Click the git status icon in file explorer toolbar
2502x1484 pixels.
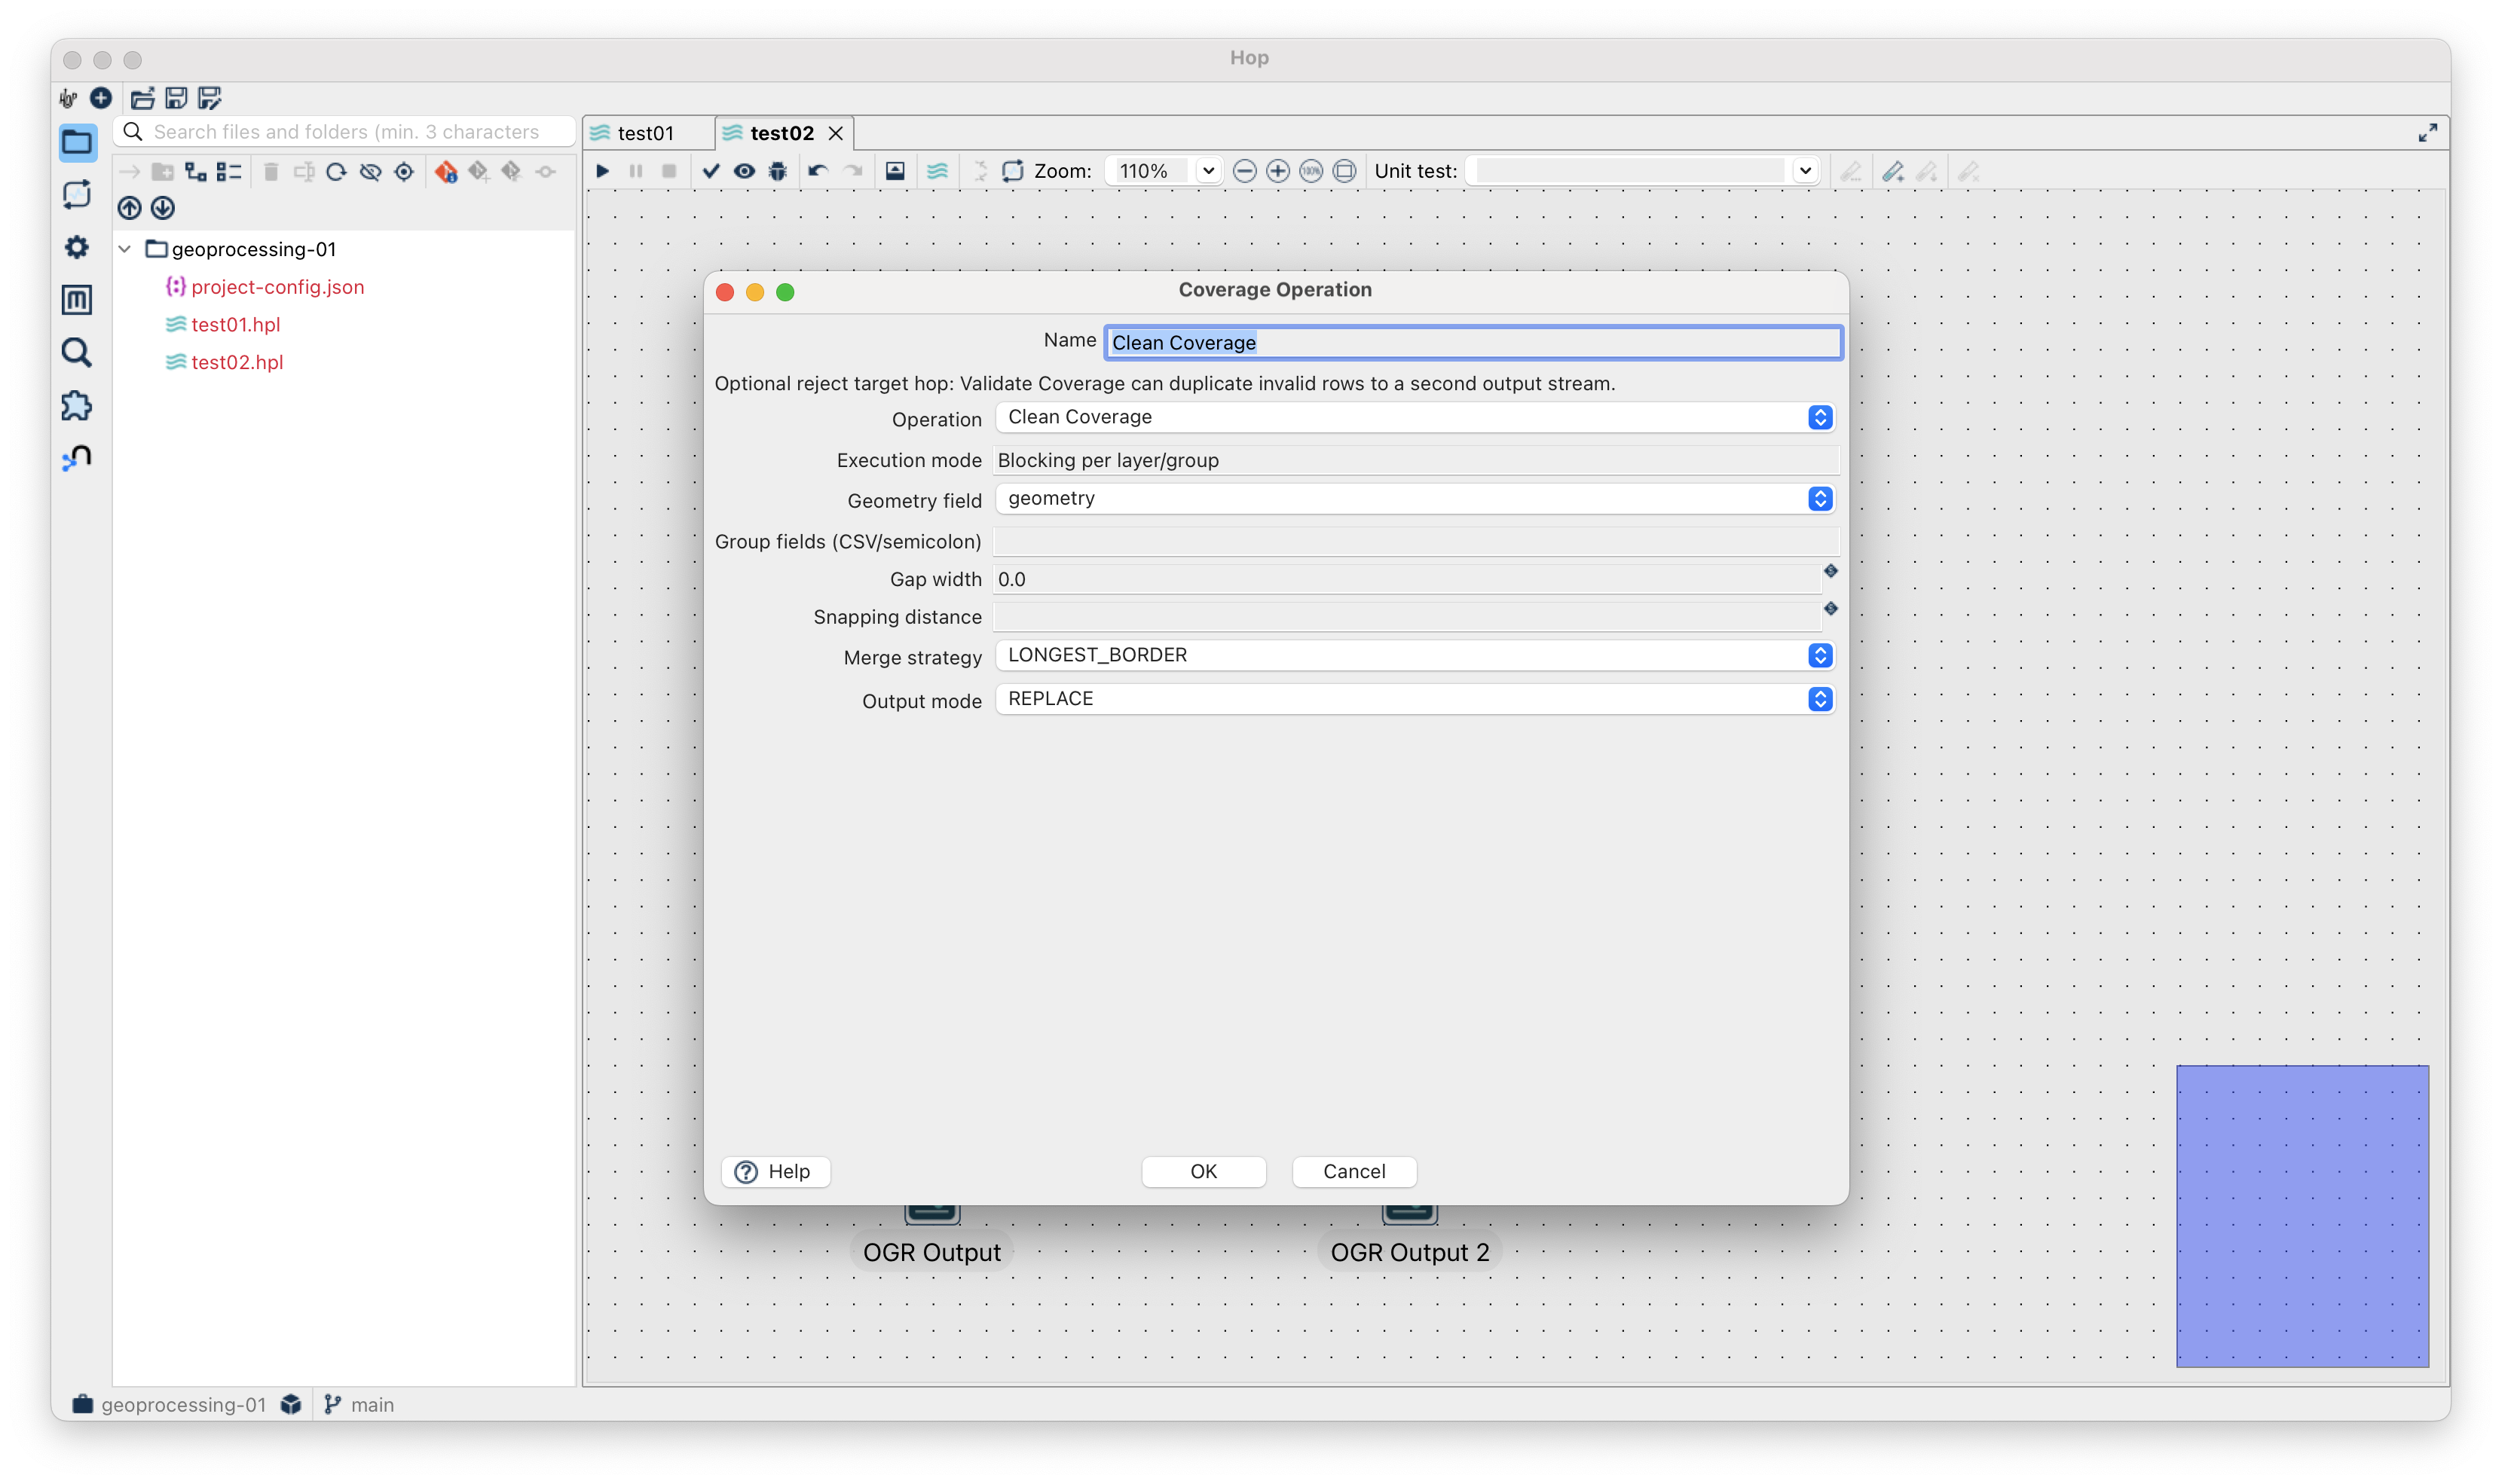point(446,172)
